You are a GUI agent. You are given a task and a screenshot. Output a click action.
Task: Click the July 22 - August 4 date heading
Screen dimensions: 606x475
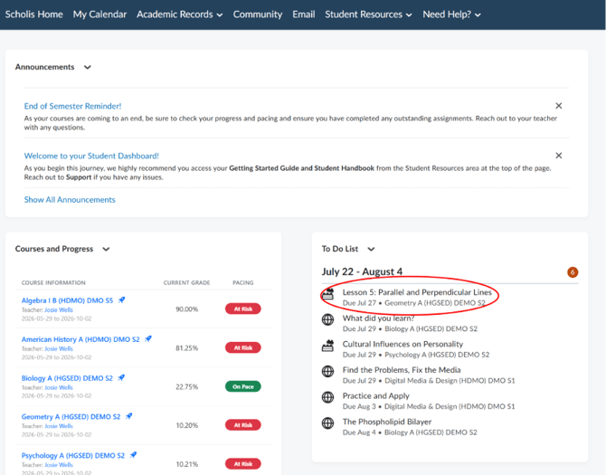[362, 271]
